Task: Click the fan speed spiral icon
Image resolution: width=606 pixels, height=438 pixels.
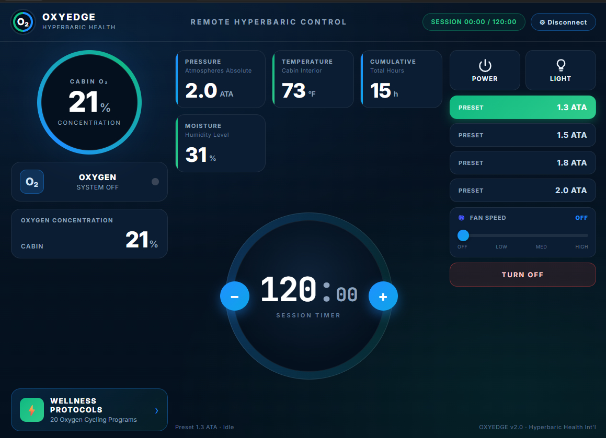Action: coord(462,218)
